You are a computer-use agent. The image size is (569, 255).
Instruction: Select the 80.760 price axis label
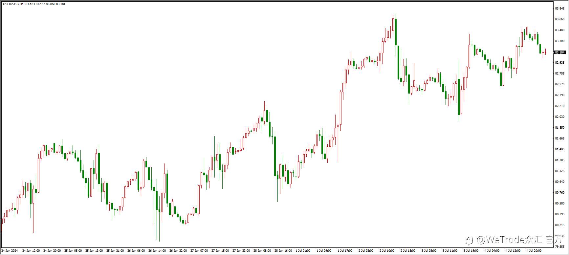coord(559,193)
